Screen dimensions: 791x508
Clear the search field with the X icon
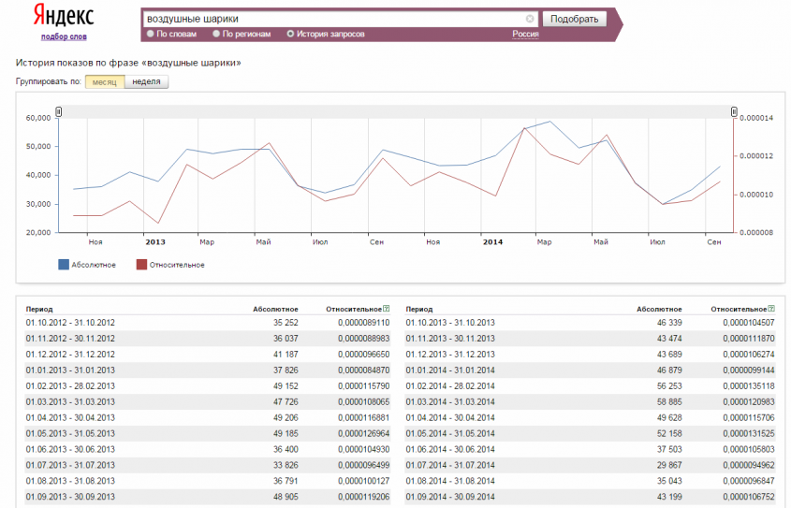(x=530, y=19)
